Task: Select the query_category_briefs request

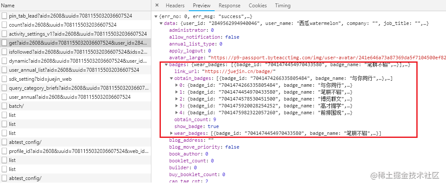Action: (x=75, y=88)
